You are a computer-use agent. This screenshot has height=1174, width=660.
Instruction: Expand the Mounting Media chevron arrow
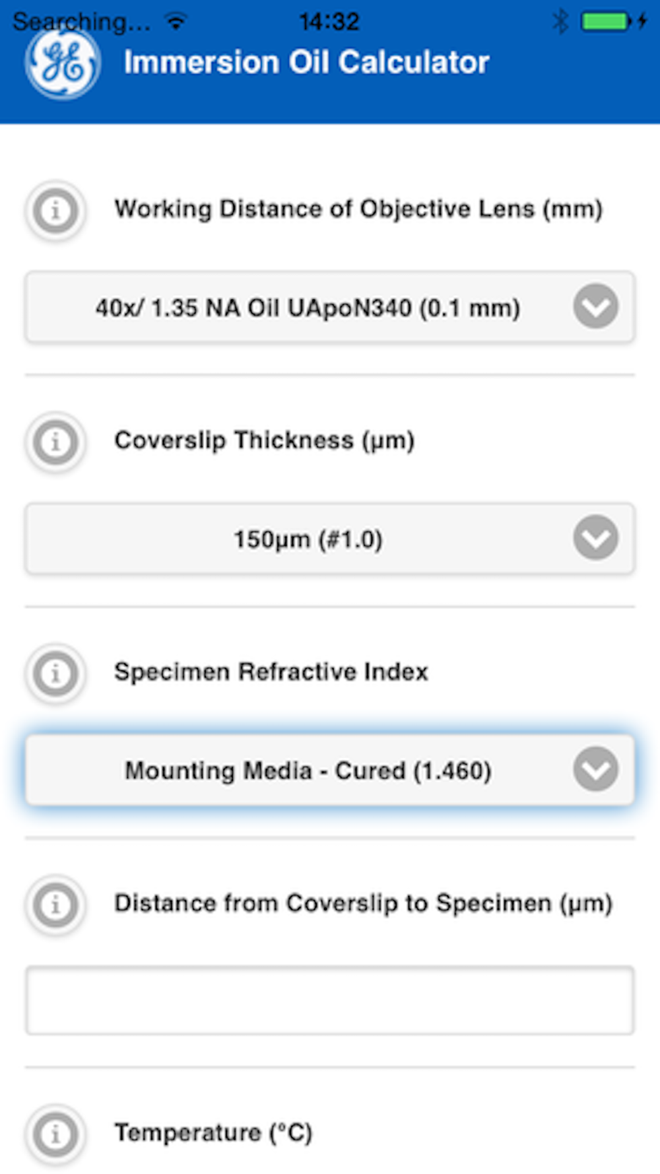click(x=596, y=769)
